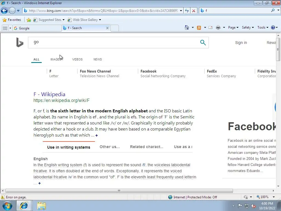Expand the Home button dropdown arrow

(193, 27)
